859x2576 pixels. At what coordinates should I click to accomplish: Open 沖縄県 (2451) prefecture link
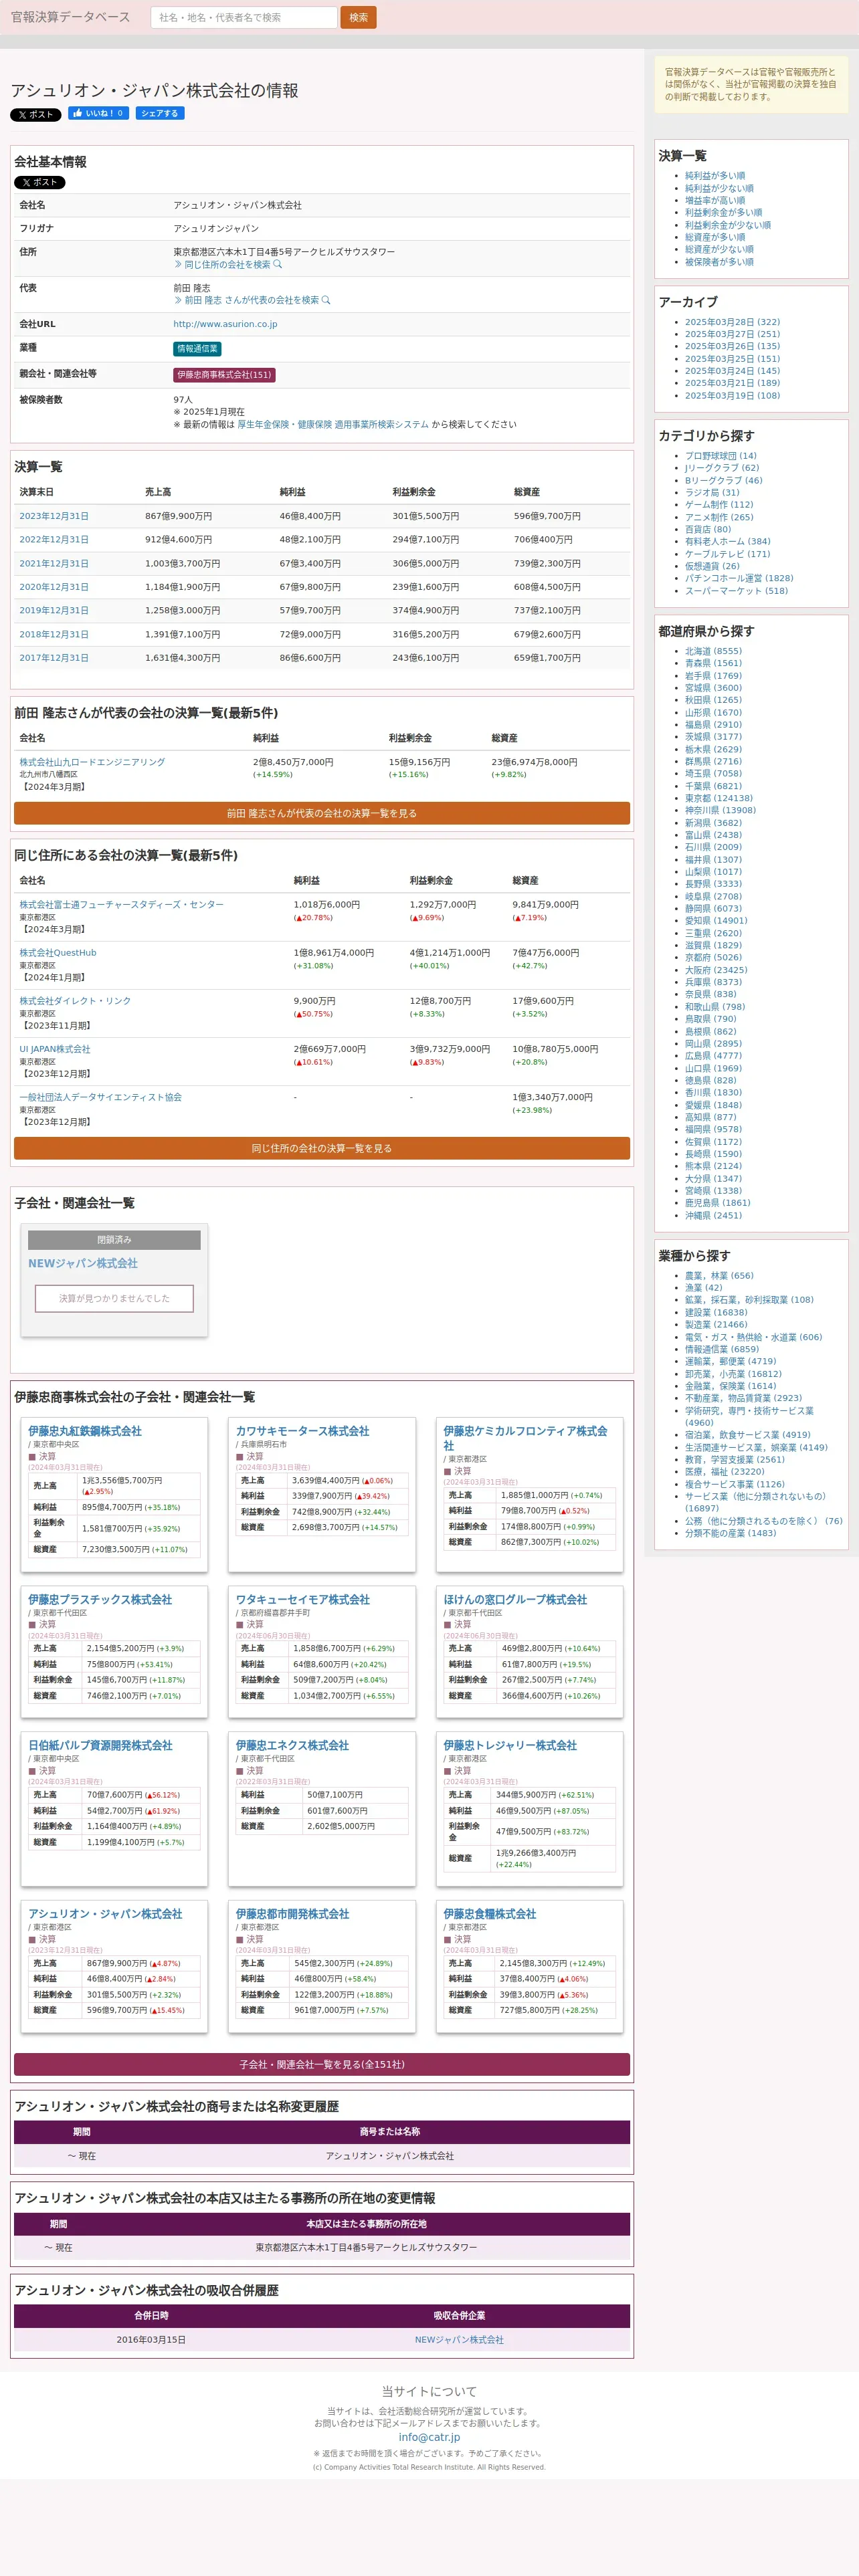click(713, 1215)
